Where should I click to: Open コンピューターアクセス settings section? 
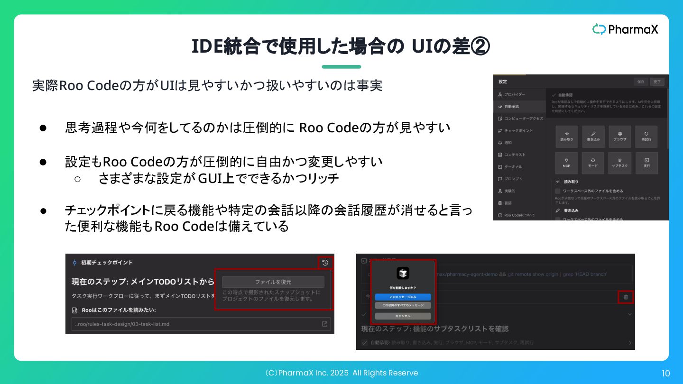pos(519,119)
